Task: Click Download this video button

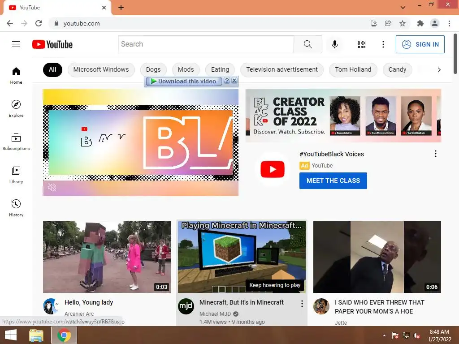Action: click(184, 82)
